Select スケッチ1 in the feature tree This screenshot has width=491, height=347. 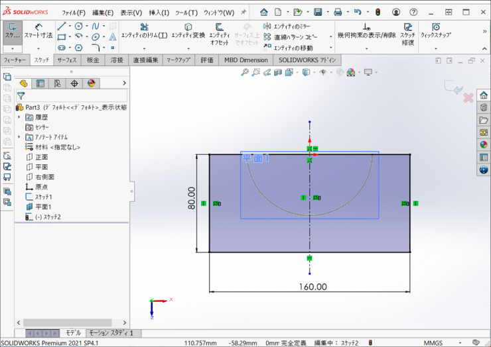coord(43,197)
